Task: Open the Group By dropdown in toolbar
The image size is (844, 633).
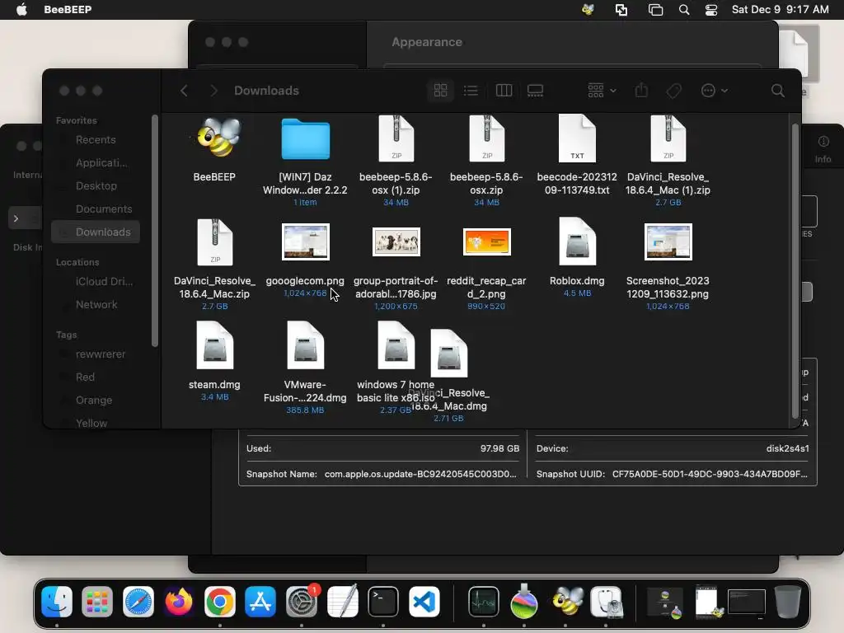Action: (x=602, y=91)
